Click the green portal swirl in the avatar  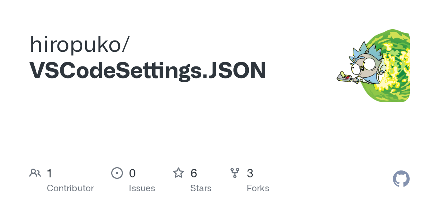(x=393, y=66)
